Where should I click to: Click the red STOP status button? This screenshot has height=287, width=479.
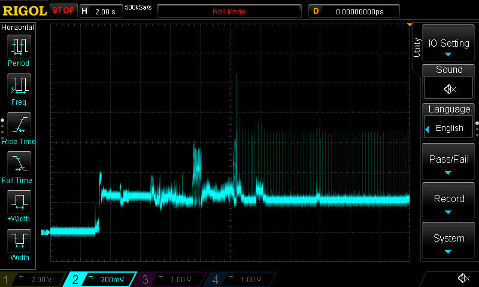coord(63,11)
